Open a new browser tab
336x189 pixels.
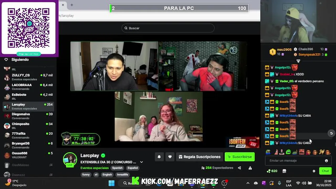[72, 5]
